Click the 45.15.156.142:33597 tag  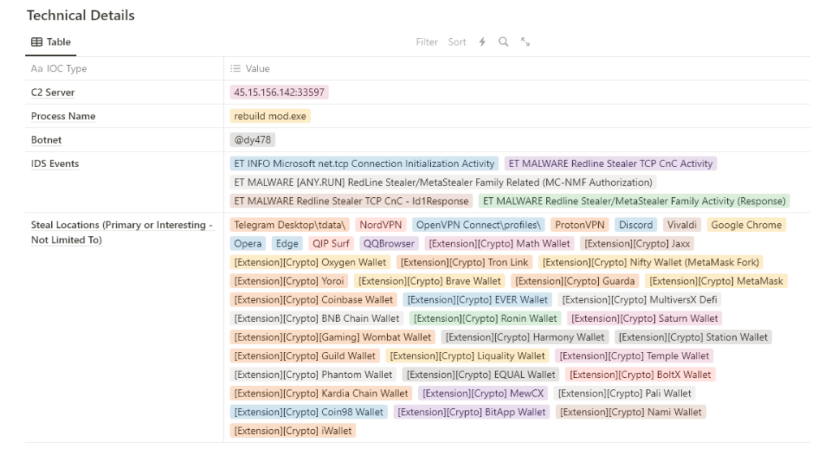(x=279, y=92)
